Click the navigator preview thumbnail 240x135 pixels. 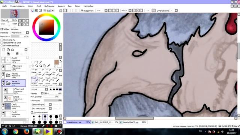(x=15, y=14)
